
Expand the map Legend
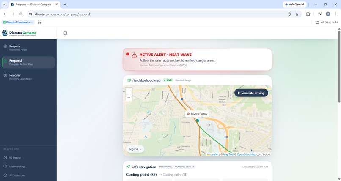pyautogui.click(x=135, y=149)
